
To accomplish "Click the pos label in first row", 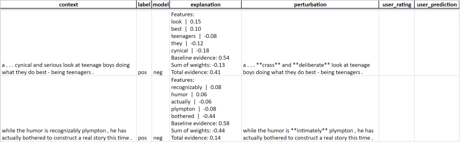I will [143, 73].
